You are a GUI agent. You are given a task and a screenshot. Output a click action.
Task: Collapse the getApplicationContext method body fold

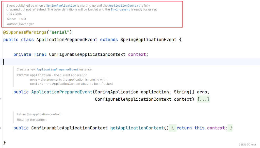(x=172, y=128)
